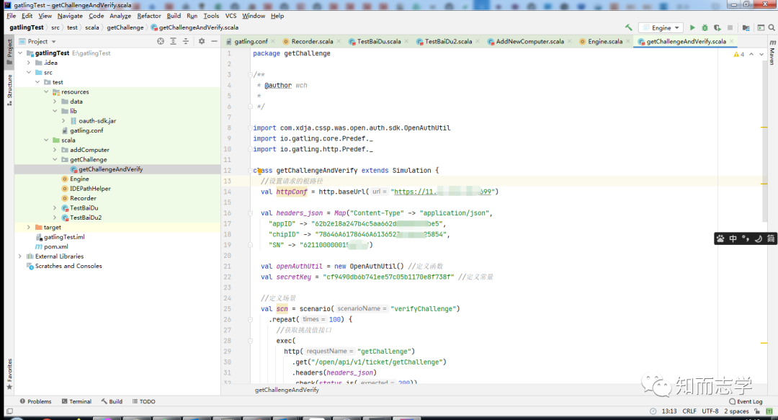Expand the oauth-sdk.jar node

[x=63, y=120]
